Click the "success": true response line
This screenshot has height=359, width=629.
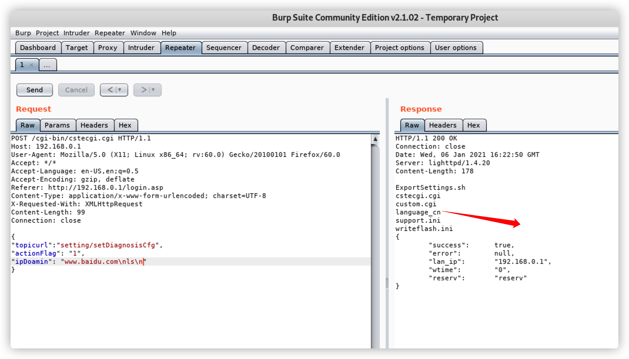[471, 245]
